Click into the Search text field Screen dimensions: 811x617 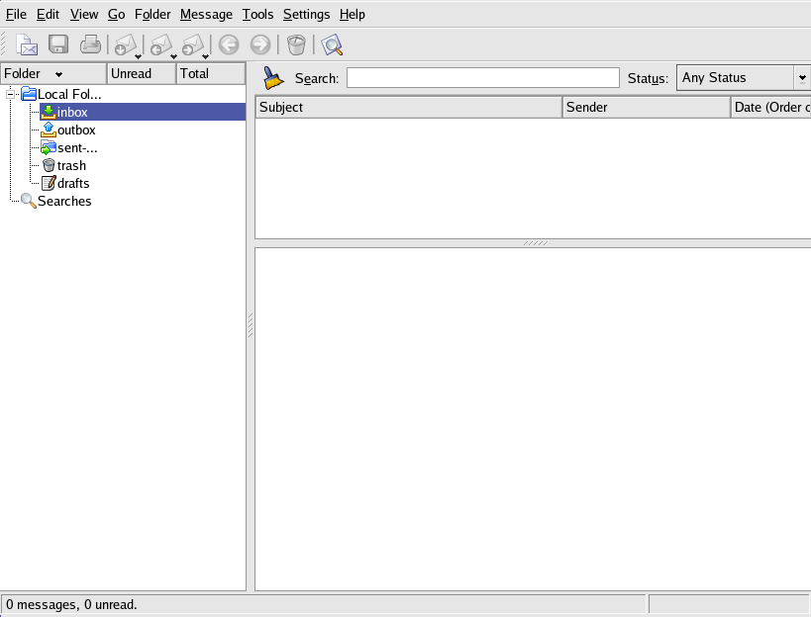click(482, 78)
